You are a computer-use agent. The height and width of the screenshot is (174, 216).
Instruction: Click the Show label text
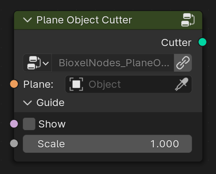52,124
